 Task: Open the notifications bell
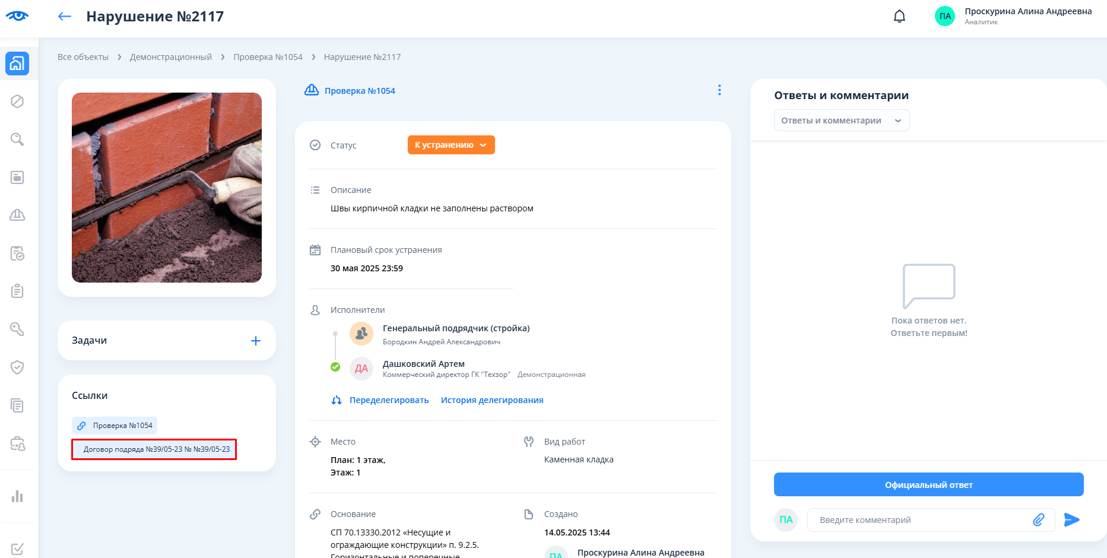coord(899,17)
